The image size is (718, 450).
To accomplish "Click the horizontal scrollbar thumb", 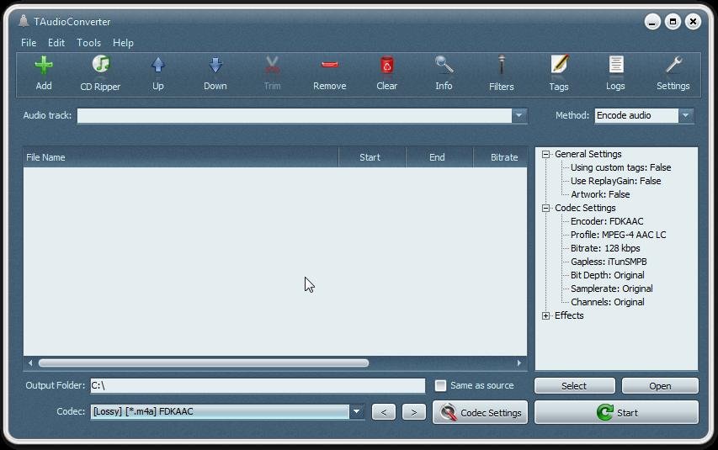I will coord(204,363).
